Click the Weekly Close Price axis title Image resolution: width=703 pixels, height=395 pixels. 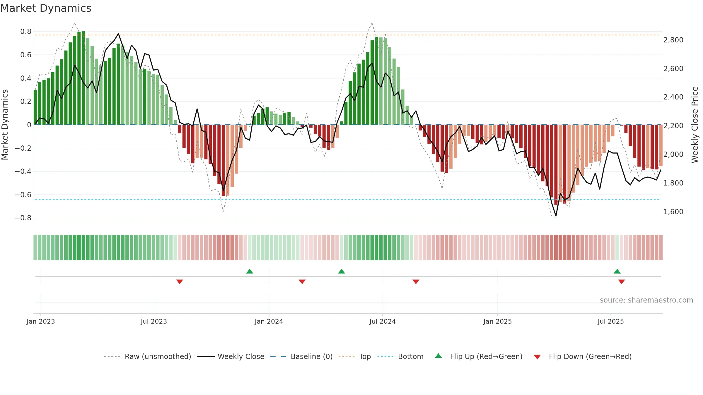[x=695, y=125]
